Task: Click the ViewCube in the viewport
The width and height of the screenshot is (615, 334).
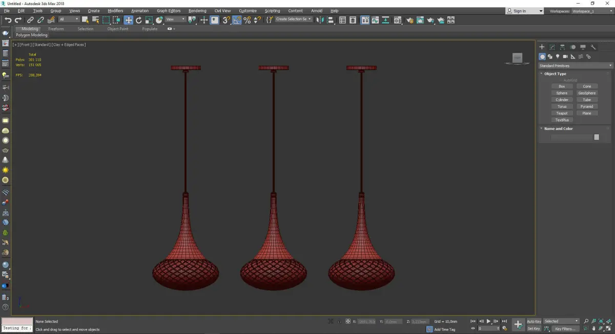Action: point(518,58)
